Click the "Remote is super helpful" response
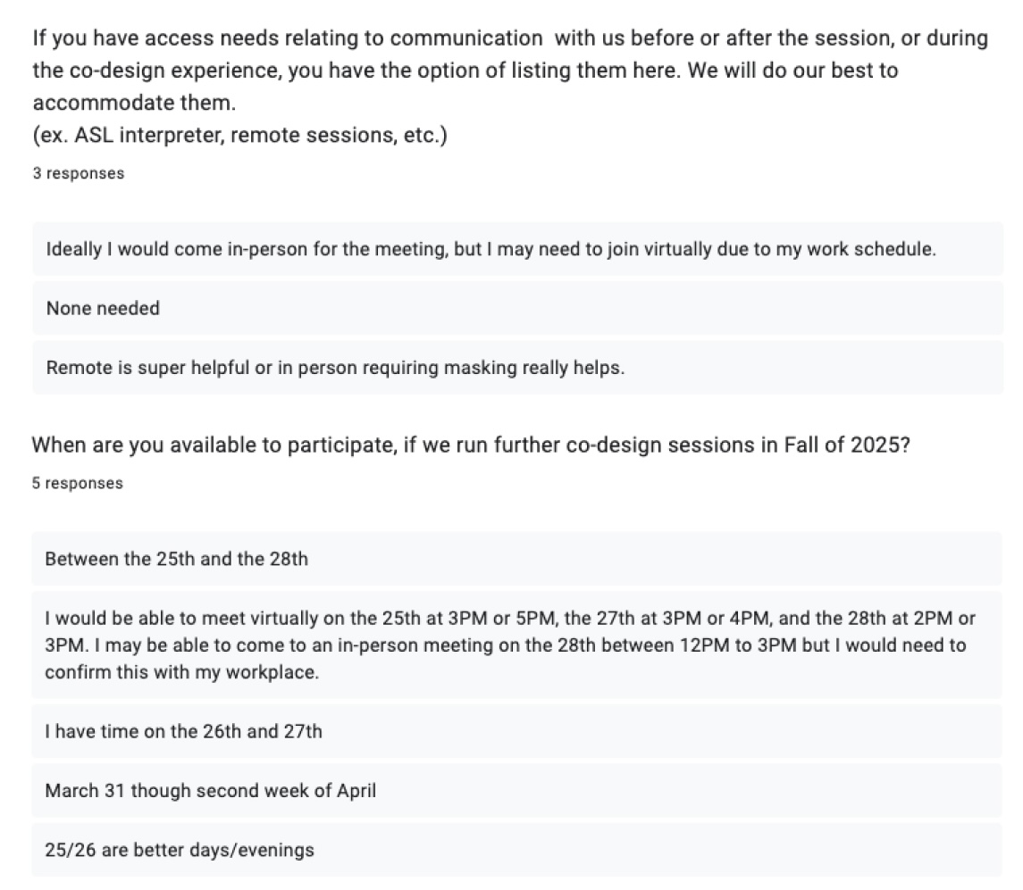Screen dimensions: 1023x890 pyautogui.click(x=517, y=367)
